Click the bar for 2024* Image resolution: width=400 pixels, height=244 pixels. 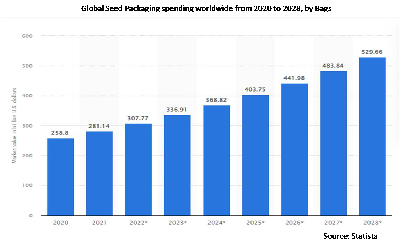[216, 160]
